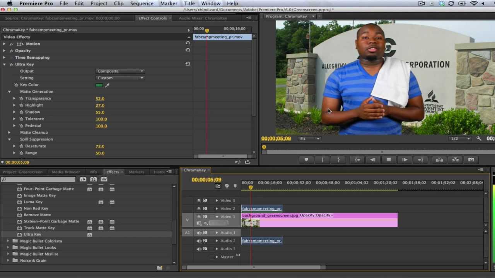
Task: Mute the Audio 2 track
Action: [199, 241]
